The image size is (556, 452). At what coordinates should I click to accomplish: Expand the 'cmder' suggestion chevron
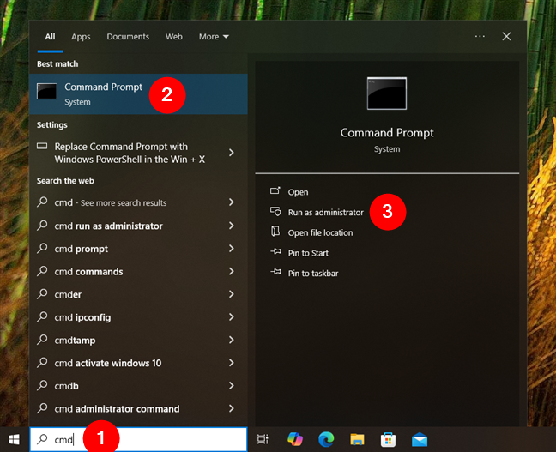231,294
